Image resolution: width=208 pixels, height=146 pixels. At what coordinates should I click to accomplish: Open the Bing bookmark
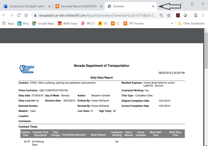pos(23,24)
